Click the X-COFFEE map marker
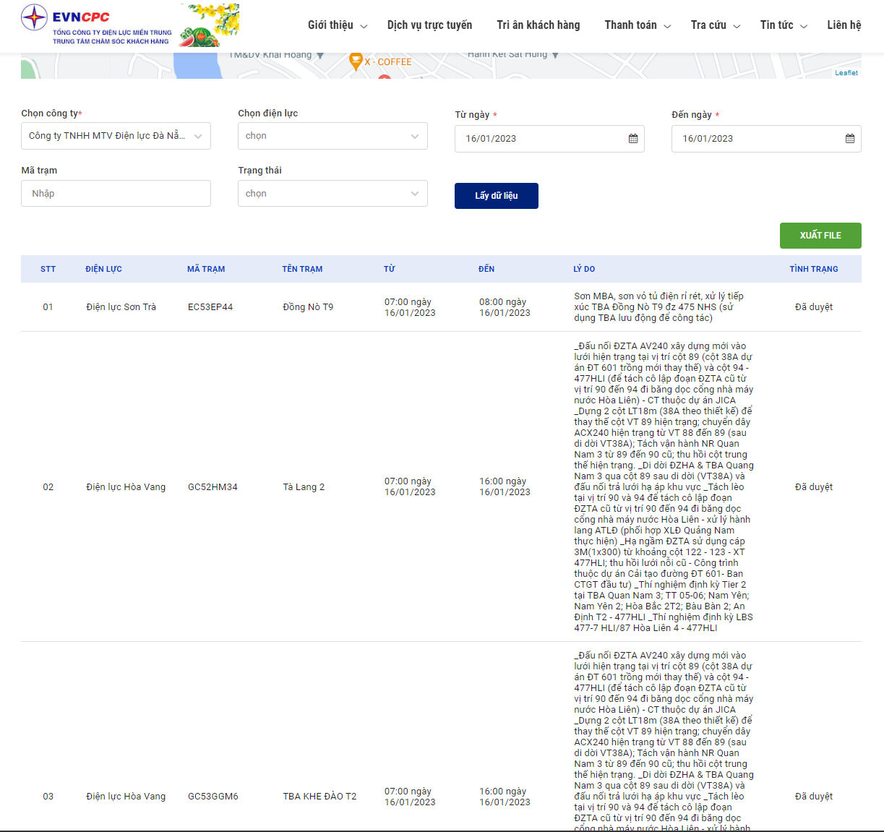 click(355, 61)
